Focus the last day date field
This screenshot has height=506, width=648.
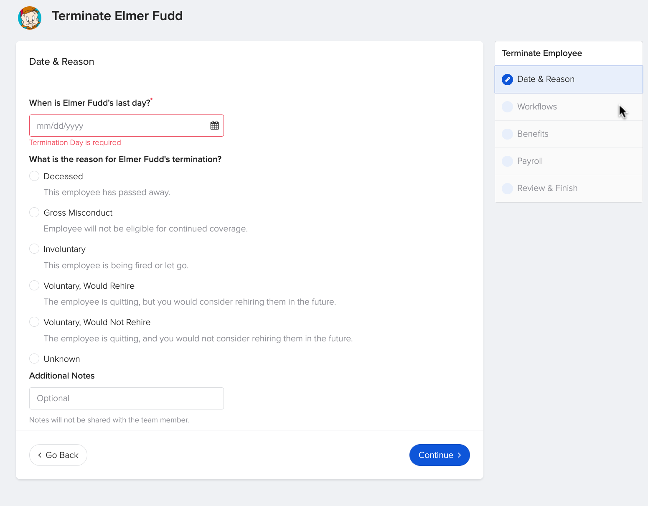pyautogui.click(x=127, y=125)
